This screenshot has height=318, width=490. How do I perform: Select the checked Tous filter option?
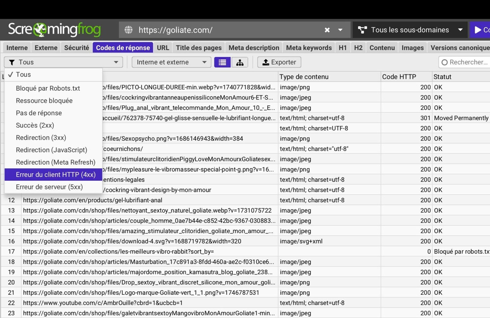pos(23,75)
